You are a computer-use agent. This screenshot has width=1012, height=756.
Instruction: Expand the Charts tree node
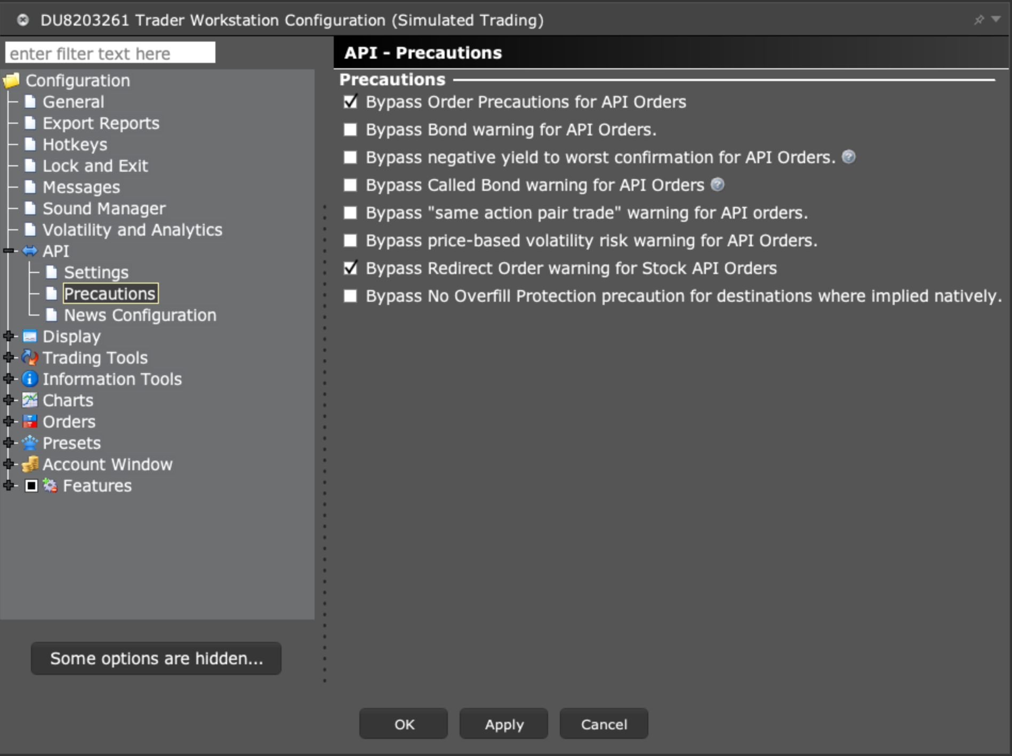point(9,400)
